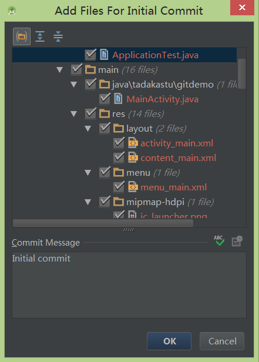Select the java\tadakastu\gitdemo folder item
Screen dimensions: 259x362
[163, 85]
